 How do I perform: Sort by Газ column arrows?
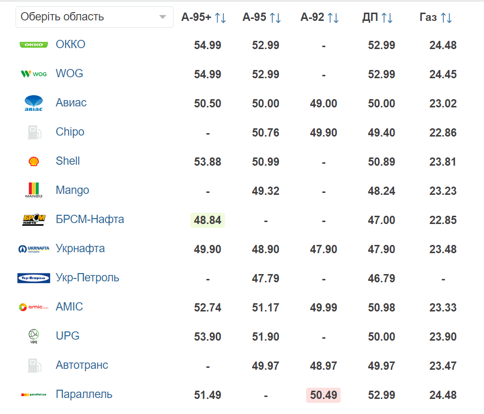click(446, 17)
